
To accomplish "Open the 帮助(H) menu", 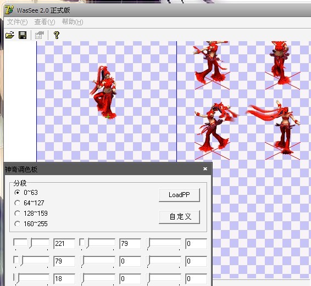I will (73, 22).
